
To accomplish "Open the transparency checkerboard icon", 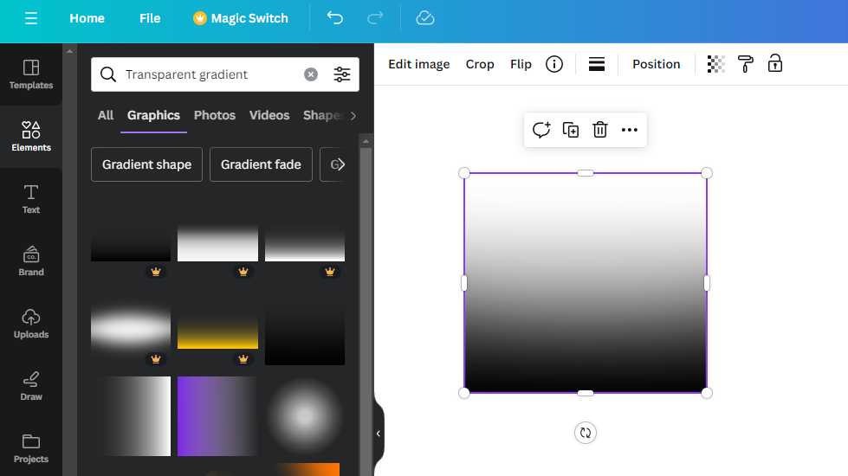I will (716, 64).
